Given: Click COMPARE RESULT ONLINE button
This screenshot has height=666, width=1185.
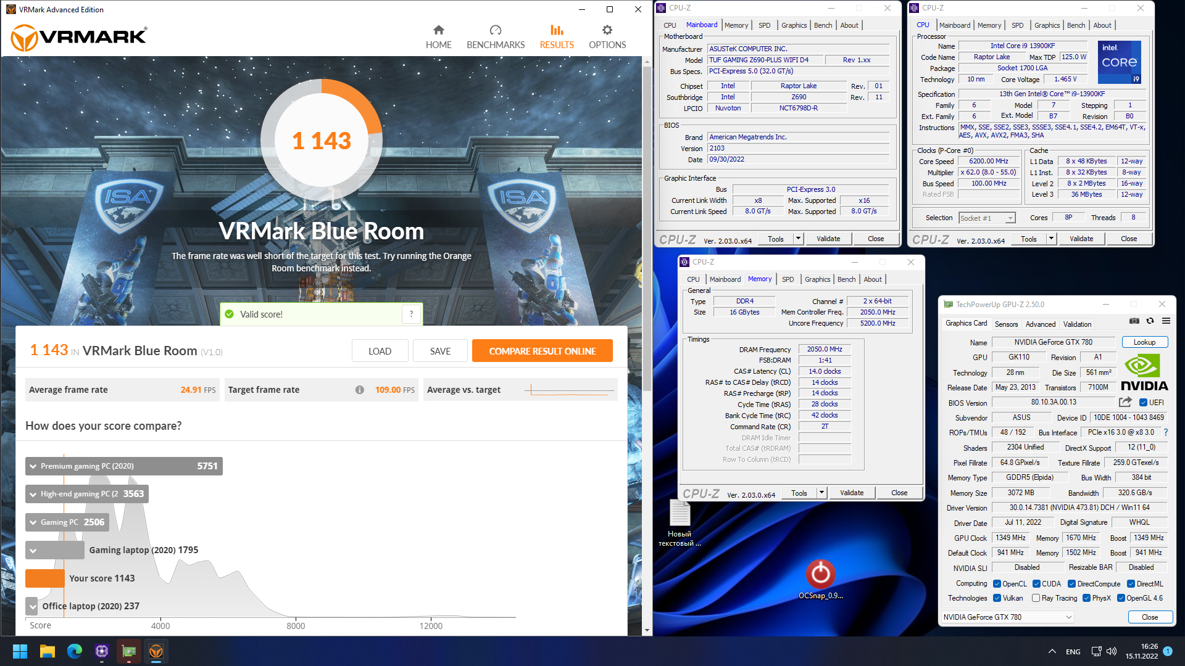Looking at the screenshot, I should point(543,351).
